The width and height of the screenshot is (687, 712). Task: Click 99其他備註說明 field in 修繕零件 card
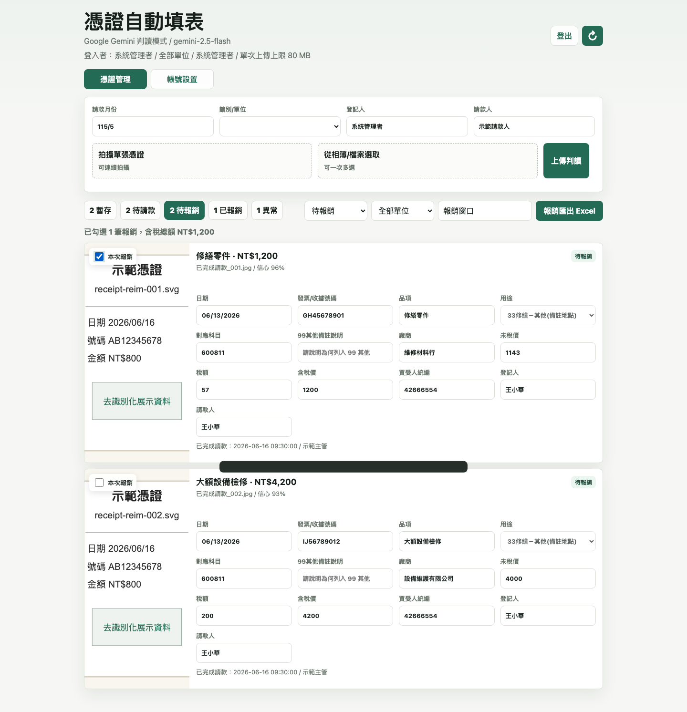[345, 352]
